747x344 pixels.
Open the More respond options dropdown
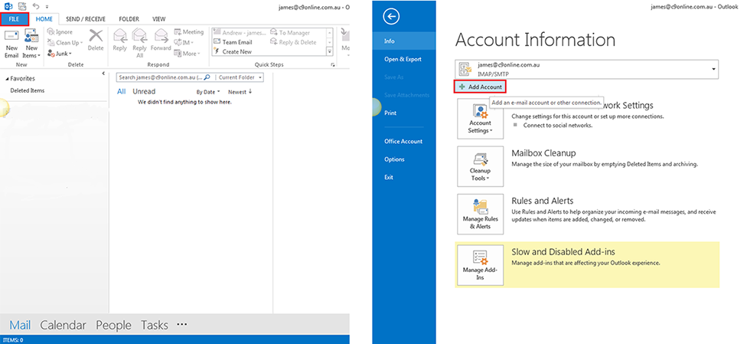187,54
